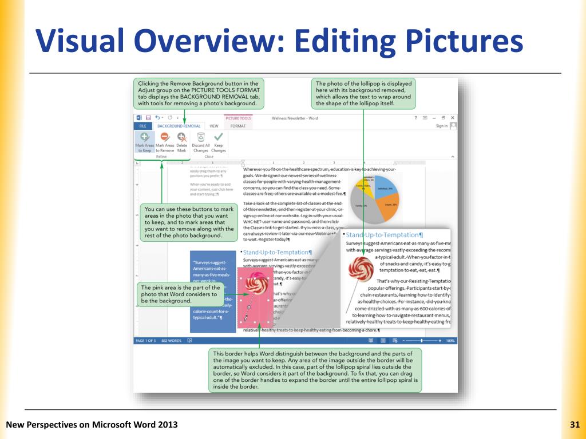Click the Word application logo icon
The width and height of the screenshot is (586, 439).
(140, 118)
